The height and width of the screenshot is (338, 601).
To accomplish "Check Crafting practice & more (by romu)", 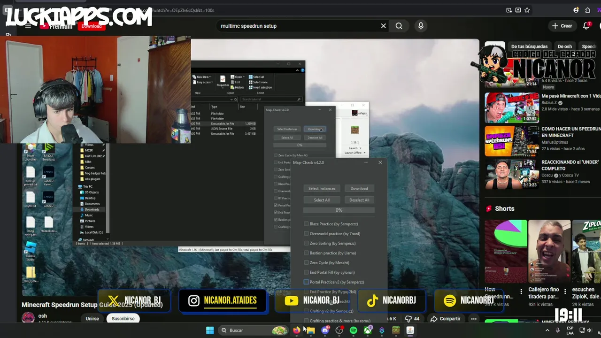I will pos(306,321).
